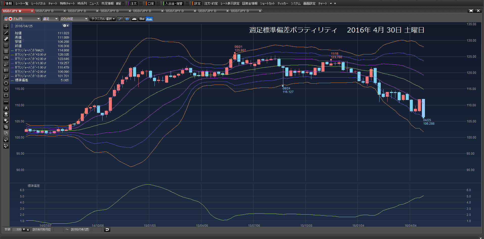
Task: Select the Gann fan lines tool
Action: [6, 77]
